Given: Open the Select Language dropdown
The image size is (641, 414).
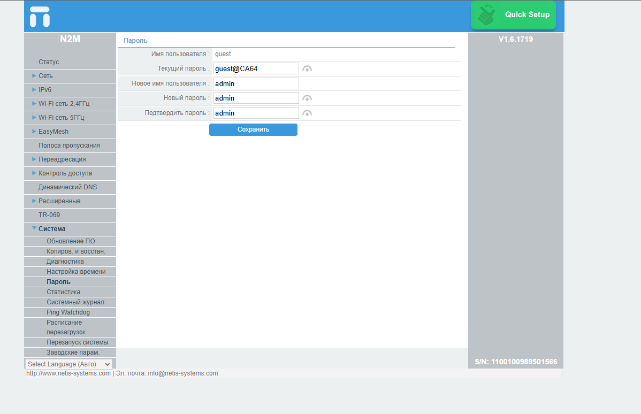Looking at the screenshot, I should (x=68, y=364).
